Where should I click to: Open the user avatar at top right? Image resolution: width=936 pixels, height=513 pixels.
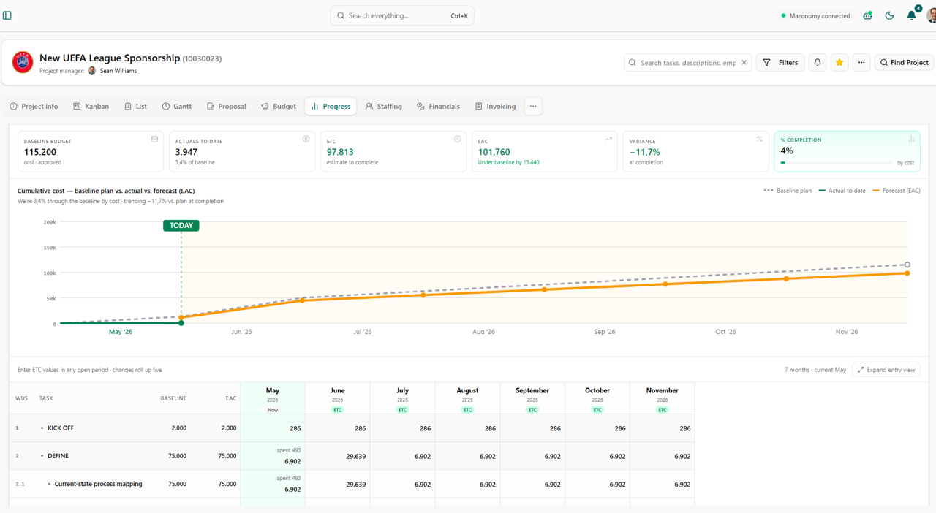pyautogui.click(x=932, y=15)
